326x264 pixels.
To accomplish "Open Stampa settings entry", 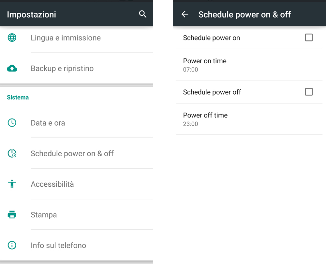I will coord(44,215).
